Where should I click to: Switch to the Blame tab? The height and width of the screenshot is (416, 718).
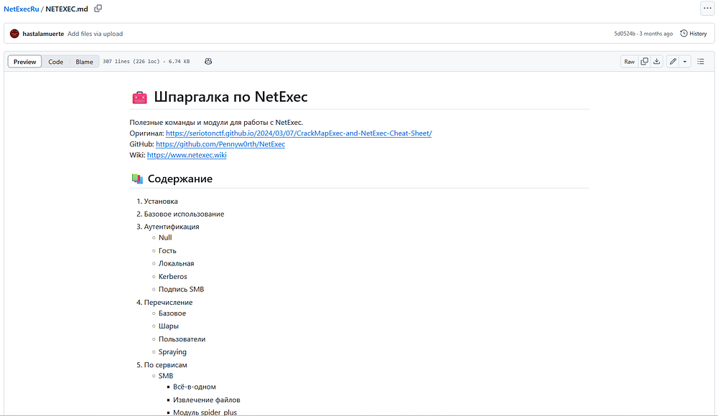pos(84,62)
